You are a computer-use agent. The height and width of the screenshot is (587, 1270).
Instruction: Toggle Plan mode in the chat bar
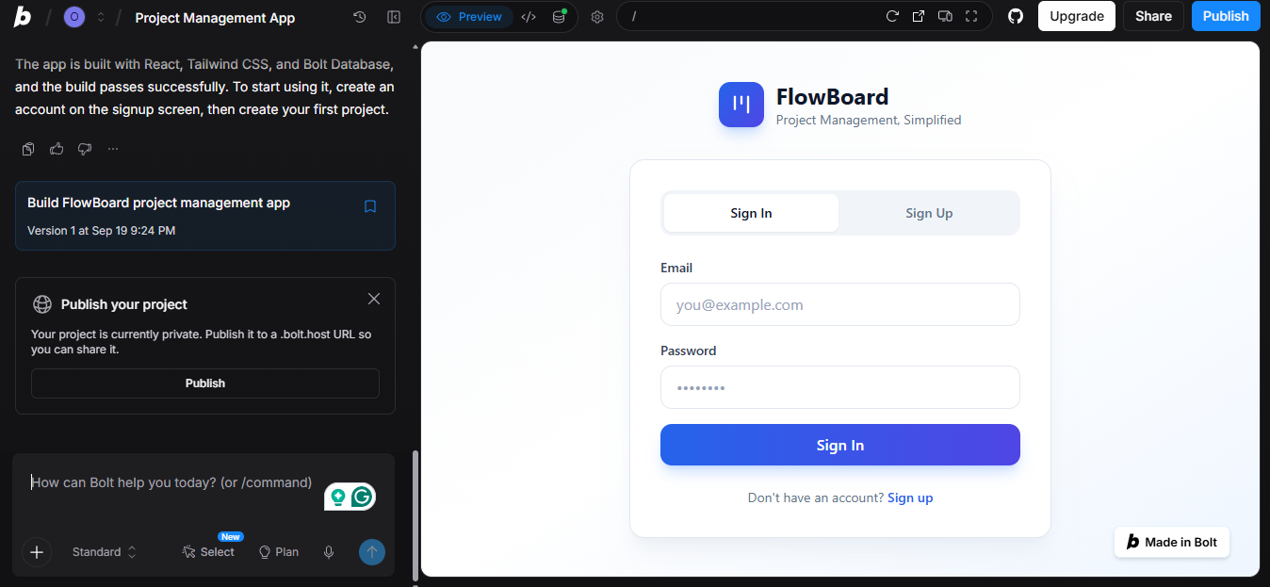click(x=279, y=552)
